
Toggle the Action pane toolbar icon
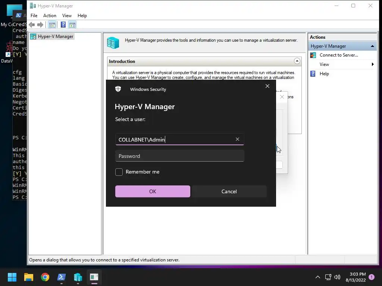[72, 25]
